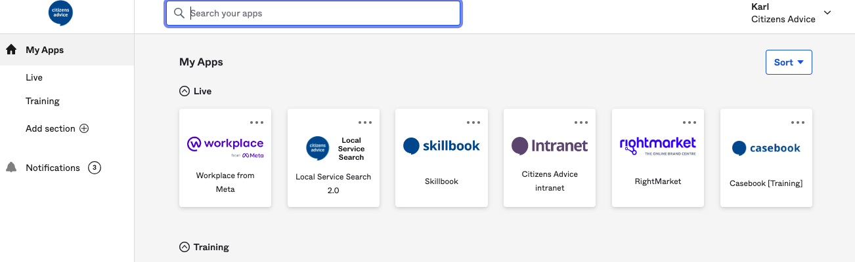This screenshot has width=855, height=262.
Task: Click the Add section plus icon
Action: tap(84, 129)
